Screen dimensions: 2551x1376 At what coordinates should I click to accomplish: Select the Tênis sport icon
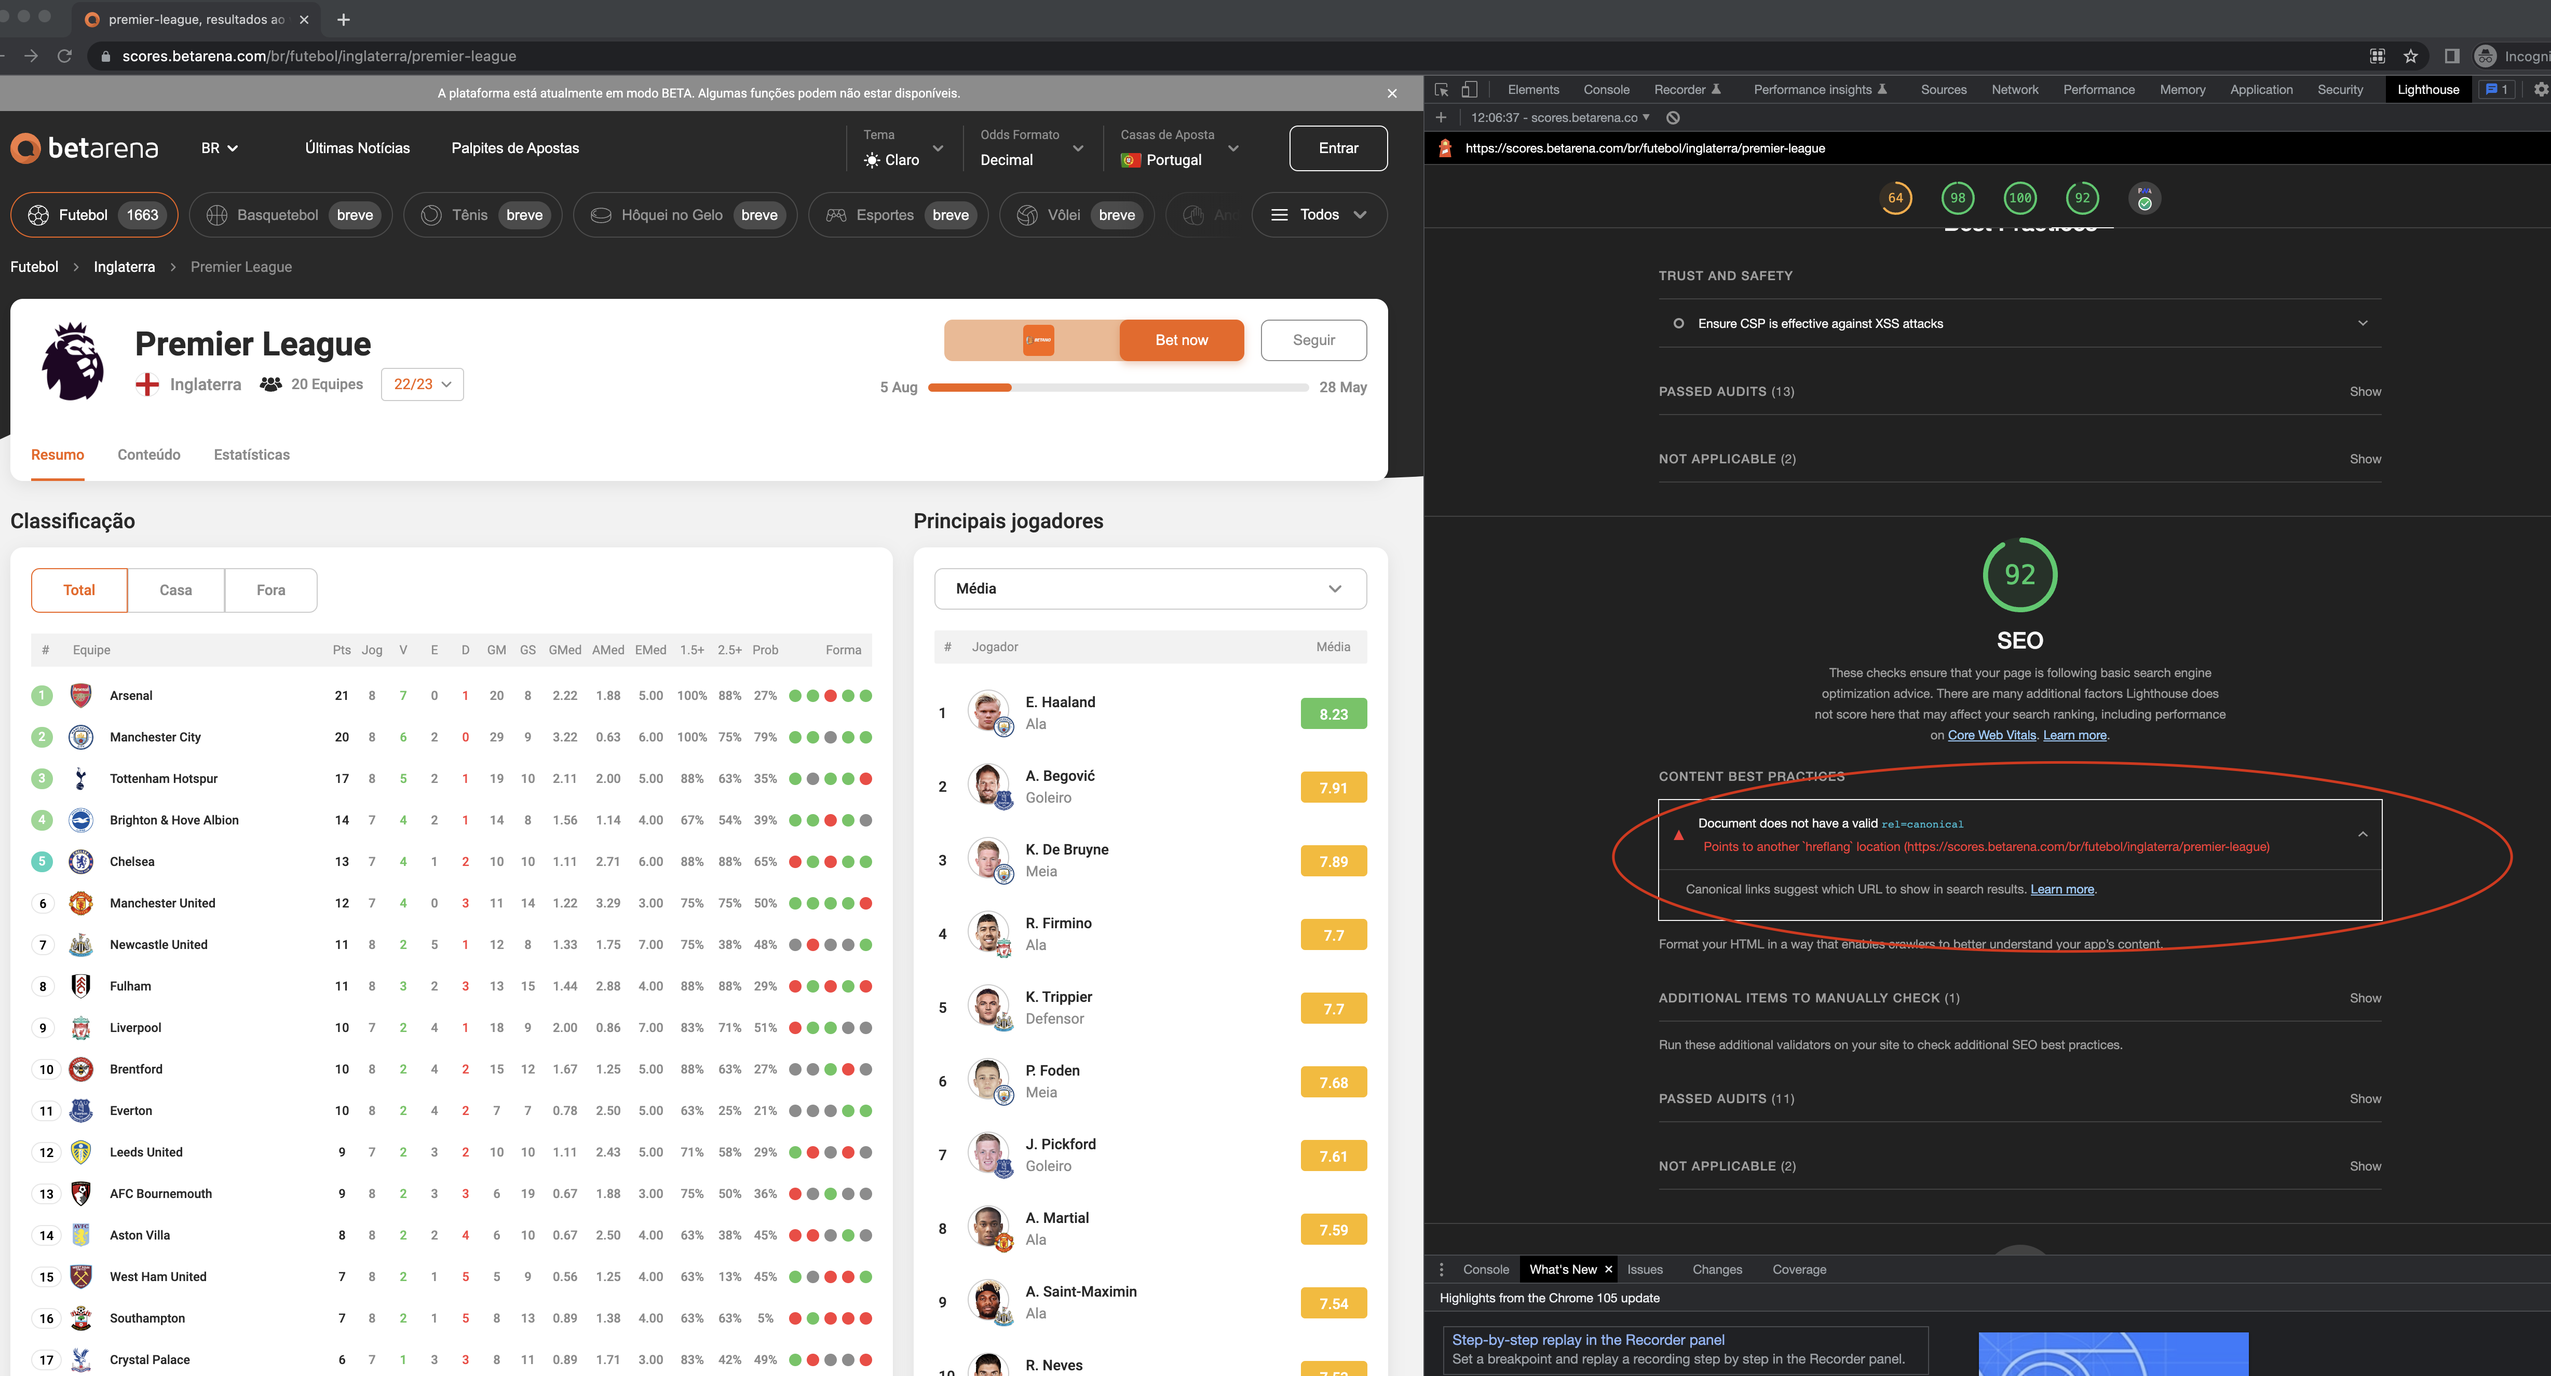tap(432, 215)
